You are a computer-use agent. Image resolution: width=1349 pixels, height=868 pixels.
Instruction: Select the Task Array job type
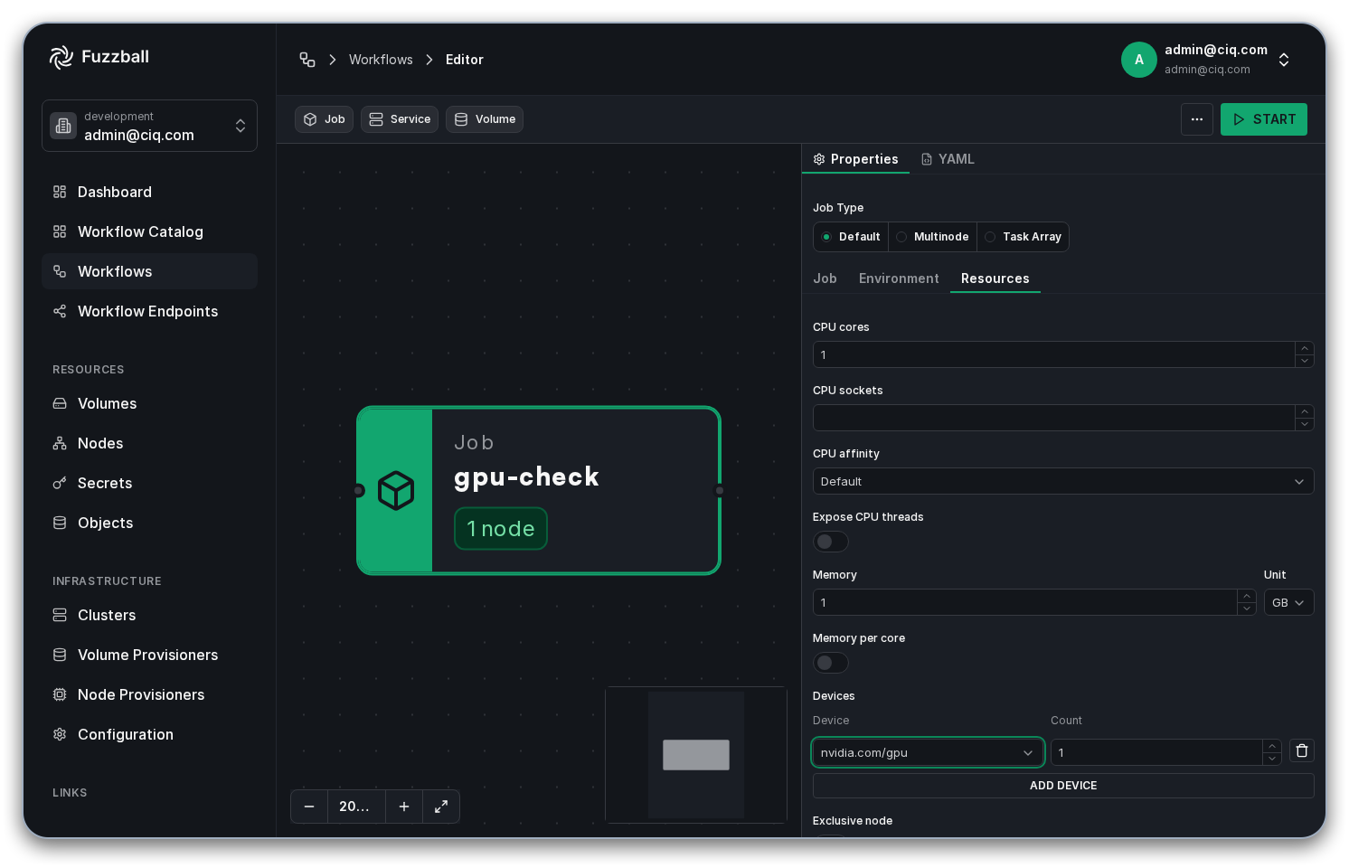[1024, 237]
